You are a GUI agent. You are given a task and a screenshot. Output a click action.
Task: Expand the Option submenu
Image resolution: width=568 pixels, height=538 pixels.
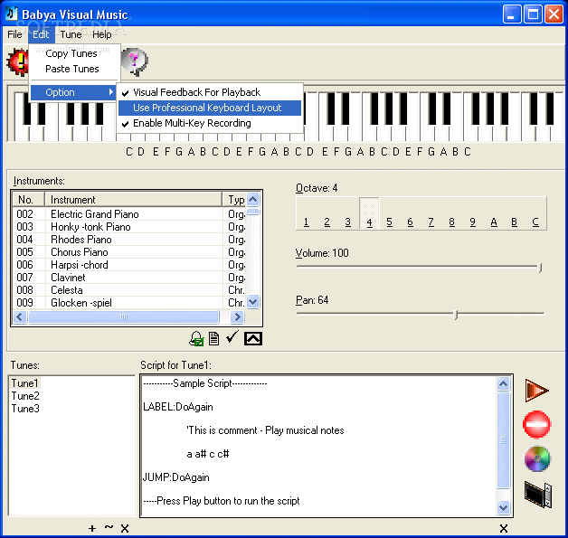pyautogui.click(x=73, y=93)
